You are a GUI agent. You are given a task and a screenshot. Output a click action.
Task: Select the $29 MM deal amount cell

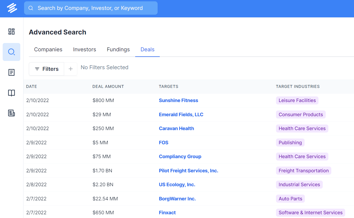click(102, 115)
